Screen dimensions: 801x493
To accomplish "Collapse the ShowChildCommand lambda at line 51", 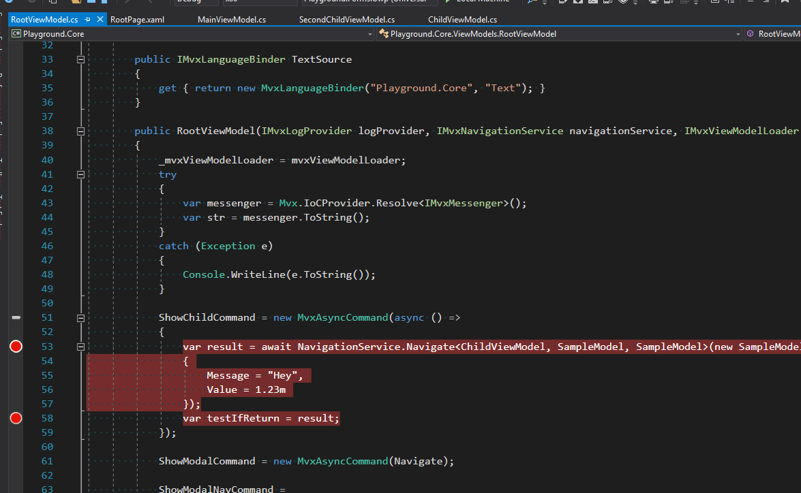I will point(80,318).
